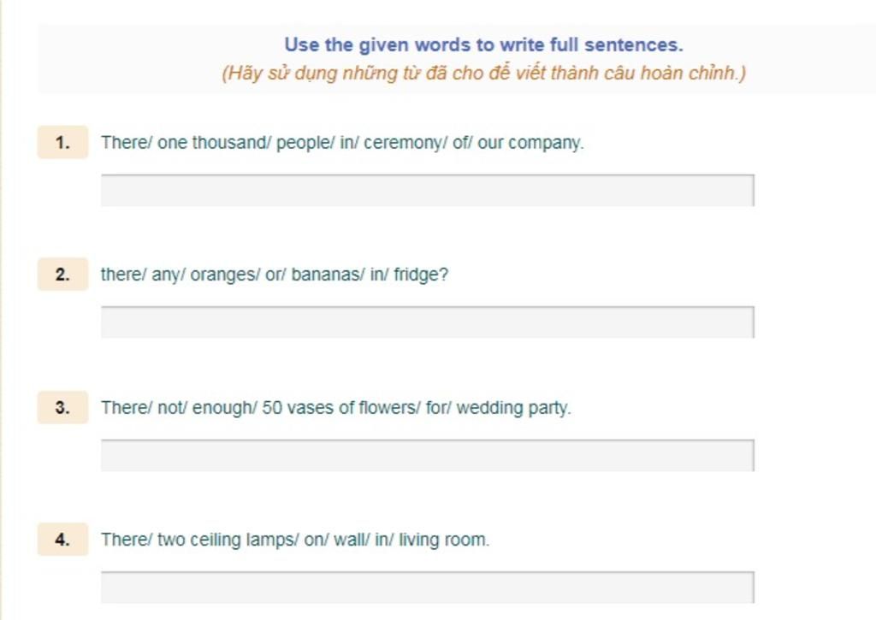Click the Vietnamese instruction in orange italics
The height and width of the screenshot is (620, 876).
pos(484,74)
